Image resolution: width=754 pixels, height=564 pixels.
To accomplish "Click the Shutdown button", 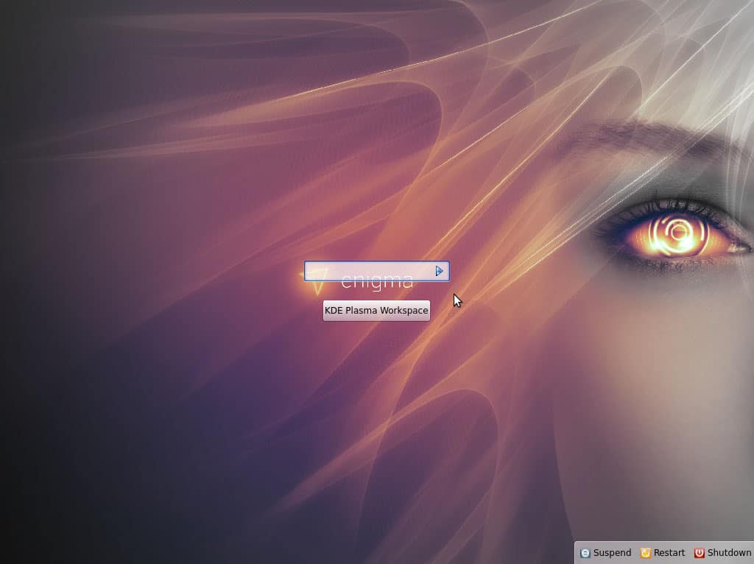I will tap(723, 553).
